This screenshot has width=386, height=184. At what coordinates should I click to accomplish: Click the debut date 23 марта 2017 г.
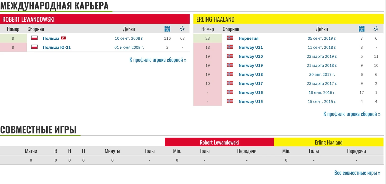pyautogui.click(x=322, y=83)
